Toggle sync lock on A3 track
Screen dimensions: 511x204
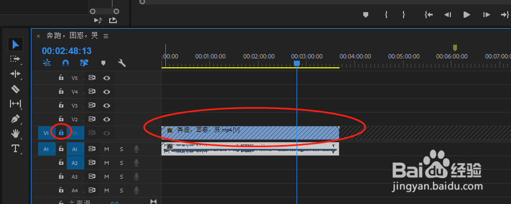92,176
